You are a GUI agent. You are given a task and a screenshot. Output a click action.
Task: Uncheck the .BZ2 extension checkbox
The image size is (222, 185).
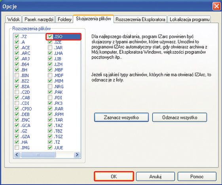(x=17, y=81)
